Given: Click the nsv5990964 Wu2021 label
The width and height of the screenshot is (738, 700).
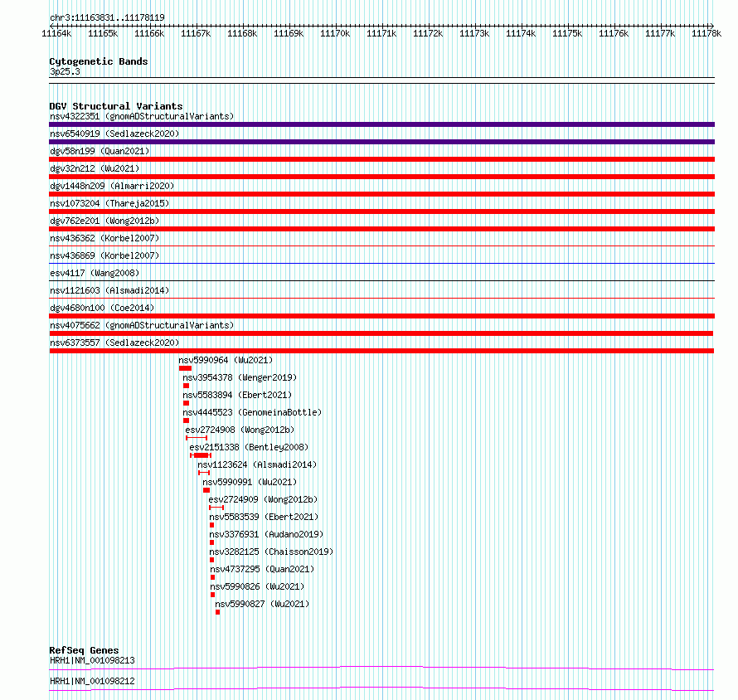Looking at the screenshot, I should pos(226,360).
